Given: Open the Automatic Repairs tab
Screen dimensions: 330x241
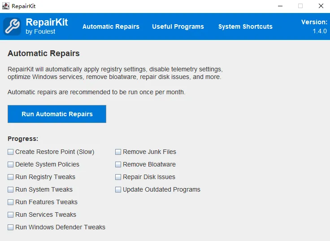Looking at the screenshot, I should click(111, 26).
